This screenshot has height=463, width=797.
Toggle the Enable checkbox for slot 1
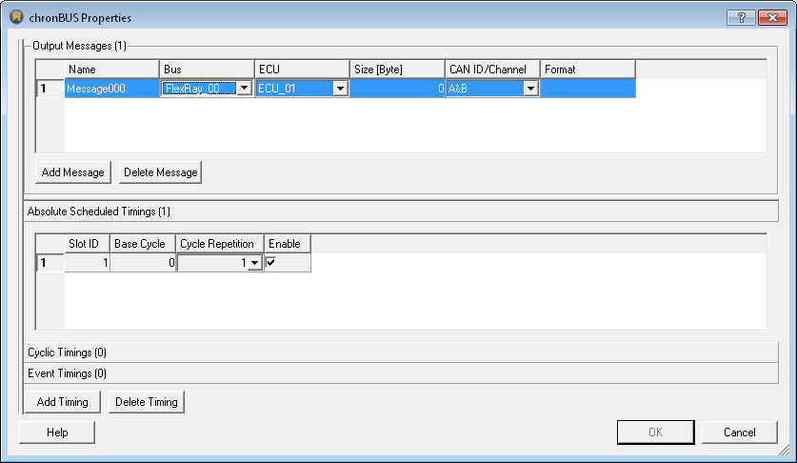pos(271,263)
